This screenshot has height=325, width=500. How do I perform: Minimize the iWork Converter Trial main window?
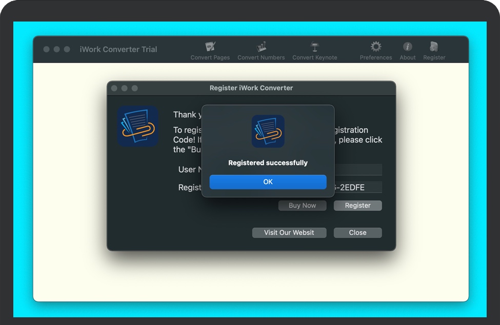57,49
